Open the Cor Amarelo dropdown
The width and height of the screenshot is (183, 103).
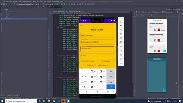click(109, 61)
